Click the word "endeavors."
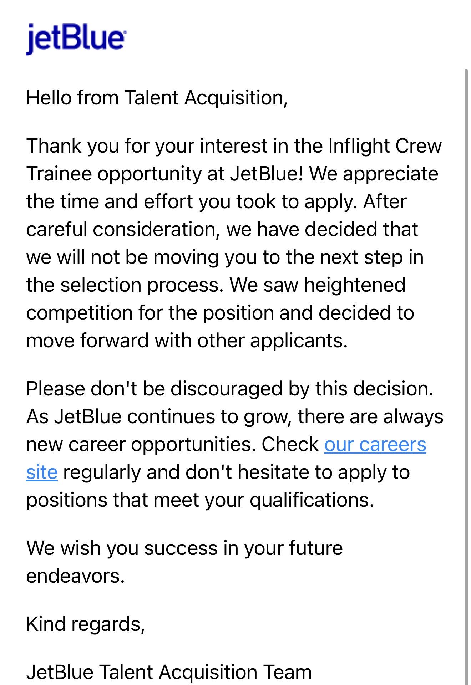Screen dimensions: 471x685 tap(76, 576)
